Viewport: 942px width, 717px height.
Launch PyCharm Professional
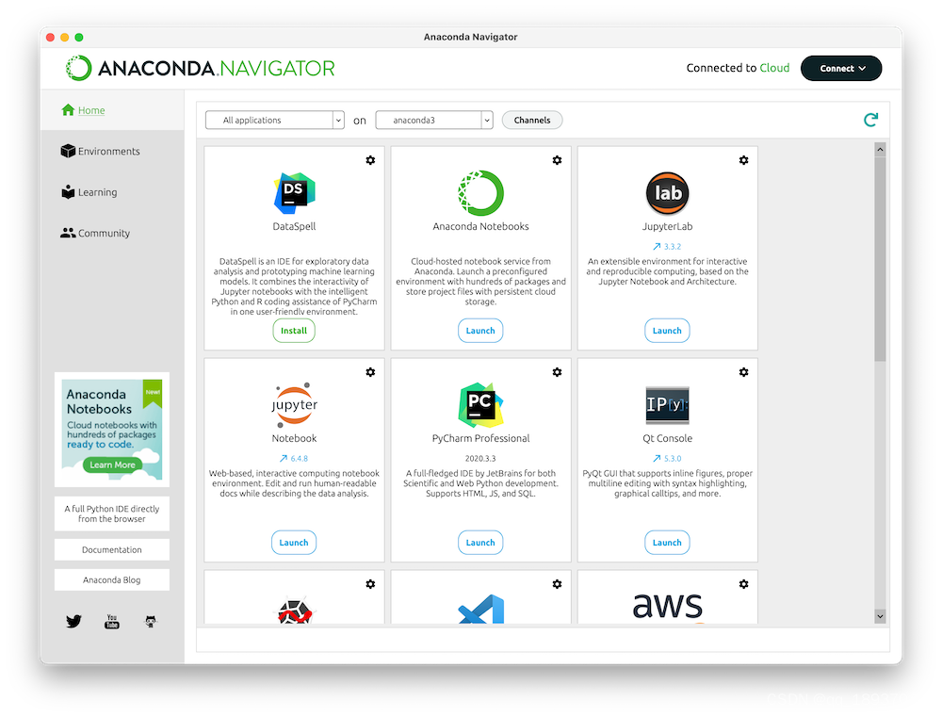click(x=480, y=543)
